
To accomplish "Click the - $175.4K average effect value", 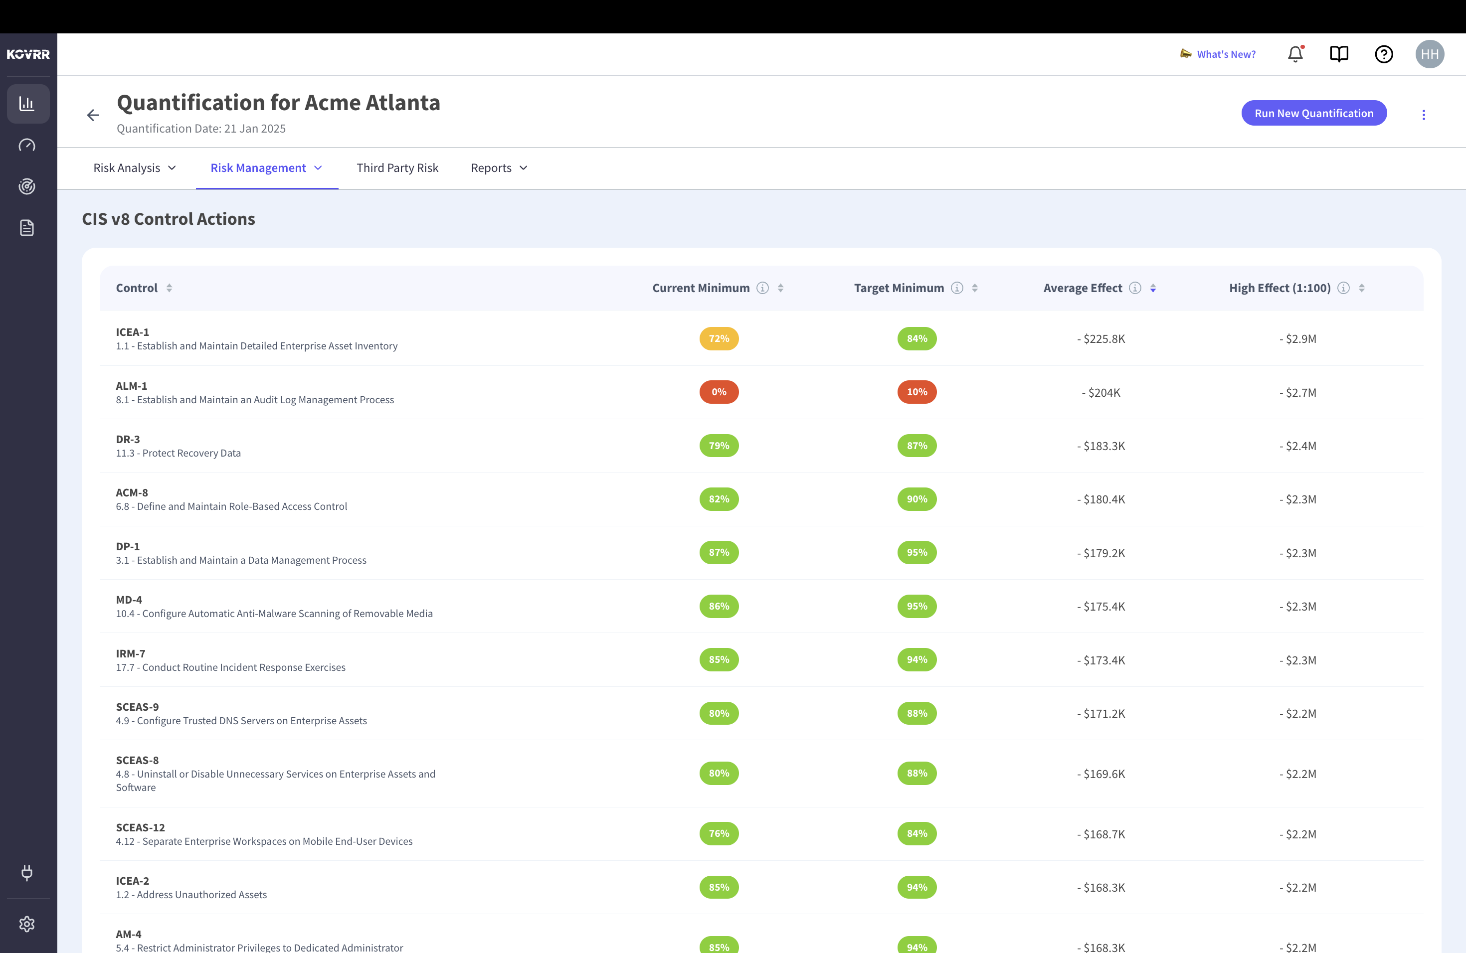I will (1100, 607).
